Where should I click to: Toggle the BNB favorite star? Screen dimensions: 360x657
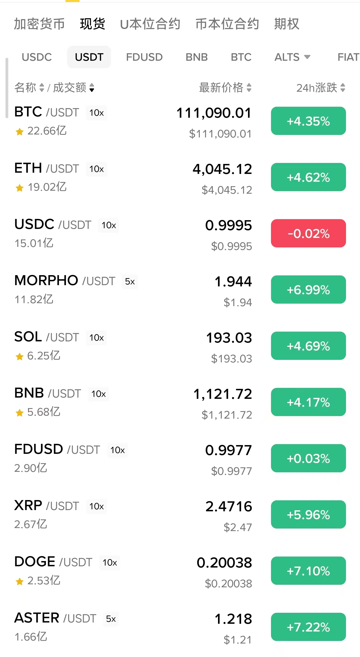pyautogui.click(x=19, y=412)
